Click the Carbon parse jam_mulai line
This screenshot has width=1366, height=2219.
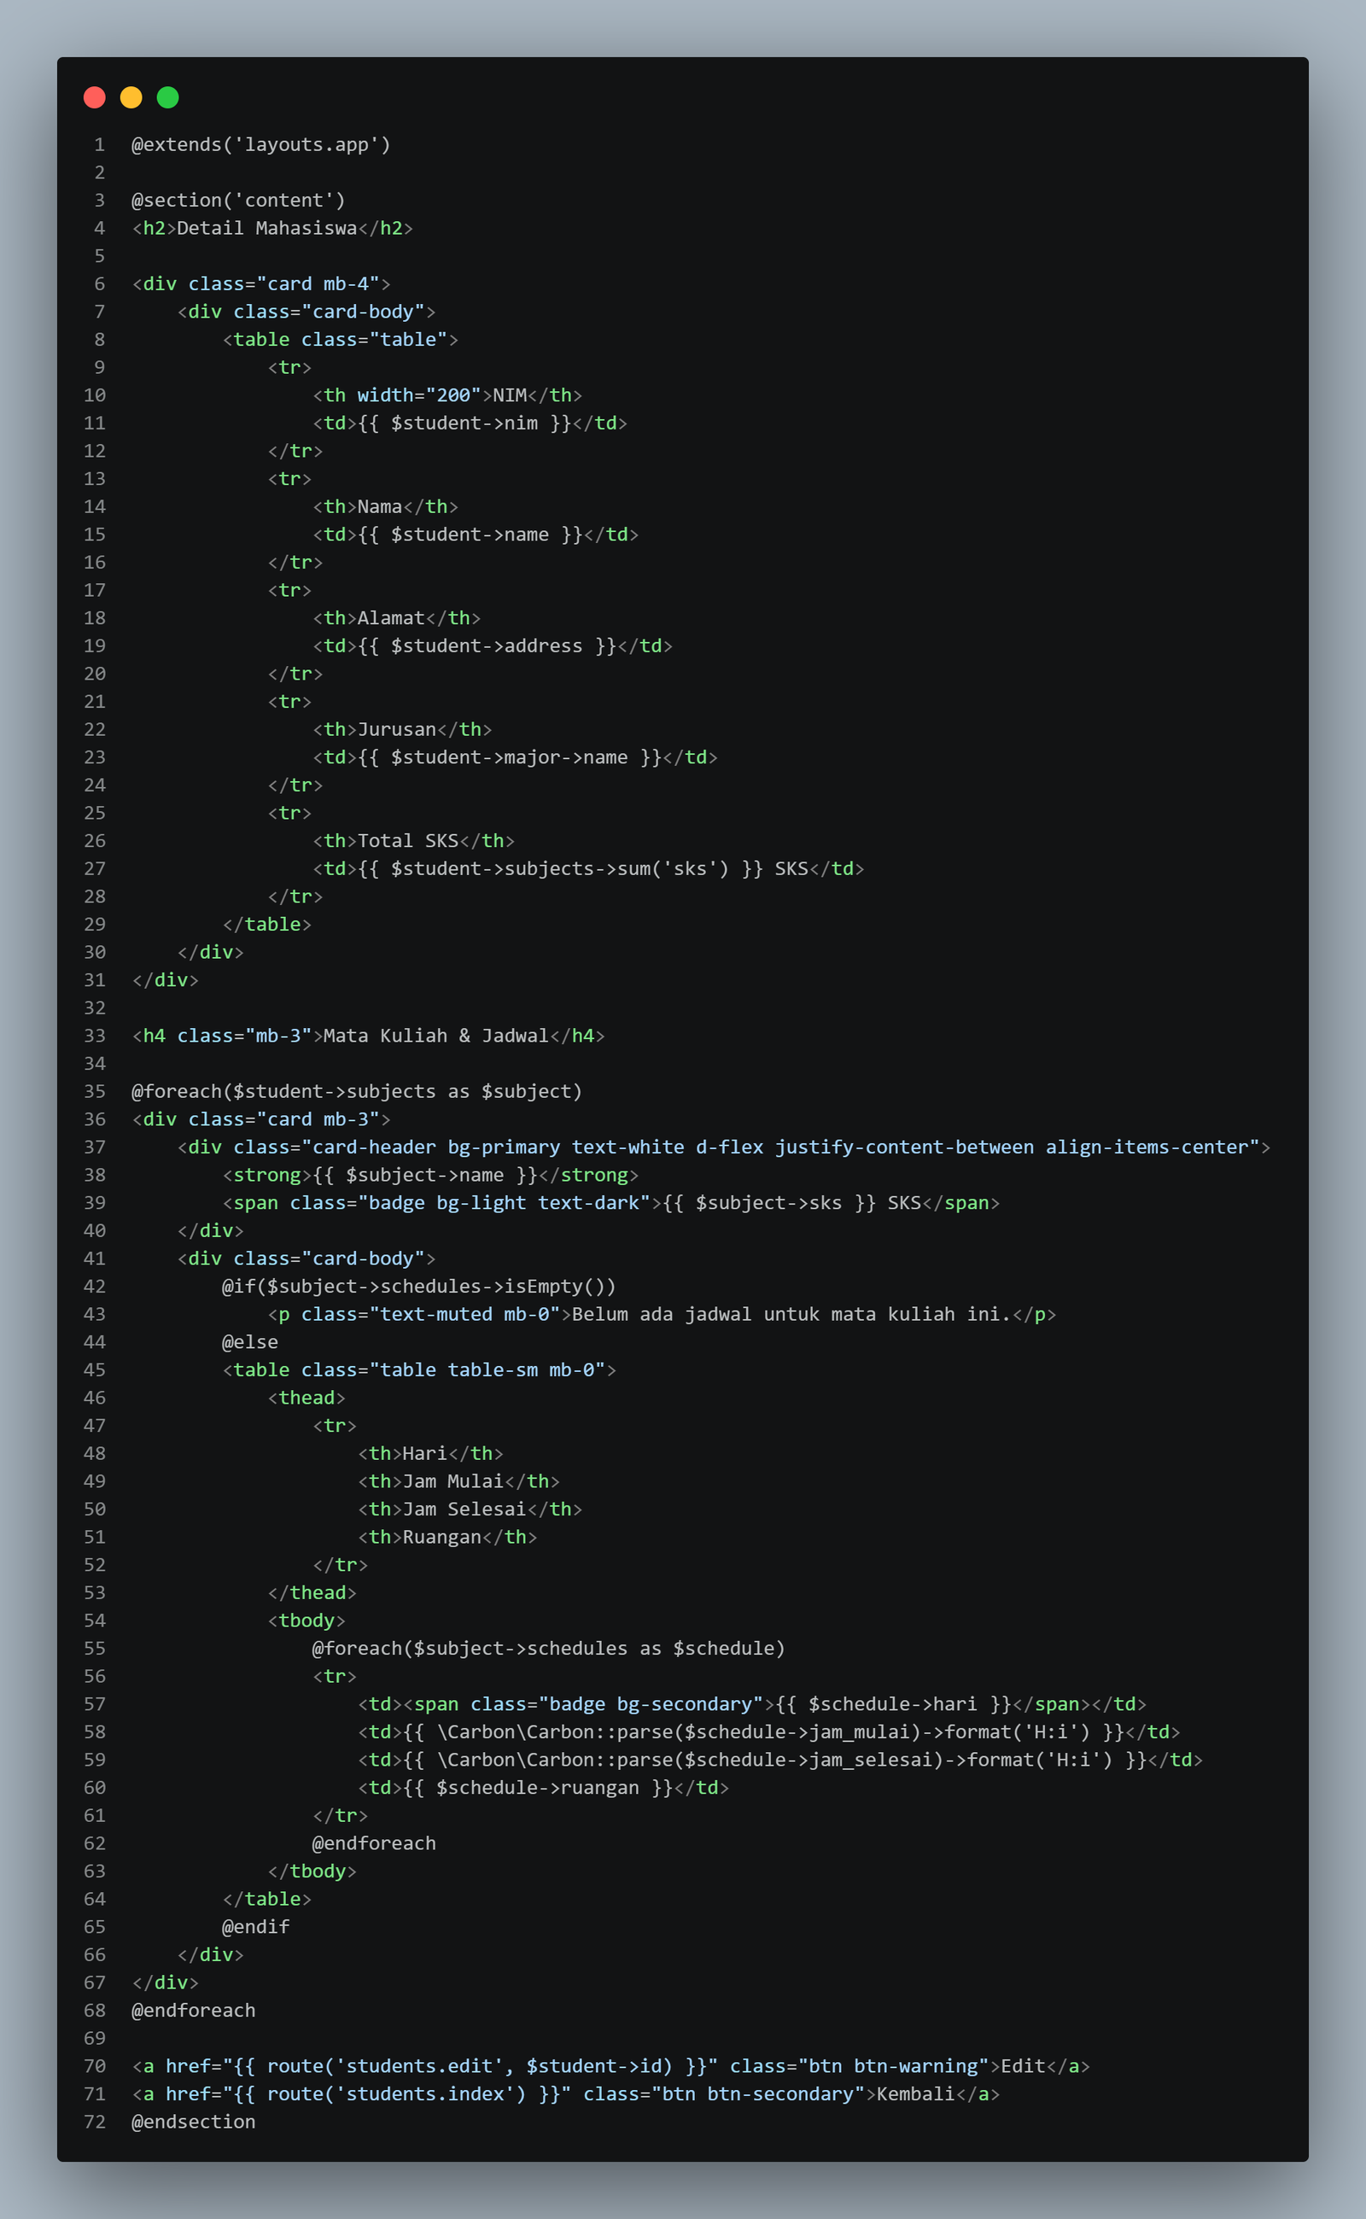pyautogui.click(x=769, y=1733)
